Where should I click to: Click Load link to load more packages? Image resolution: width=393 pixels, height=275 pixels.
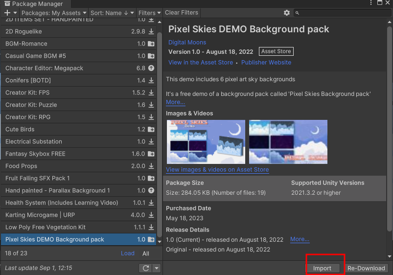click(x=128, y=253)
